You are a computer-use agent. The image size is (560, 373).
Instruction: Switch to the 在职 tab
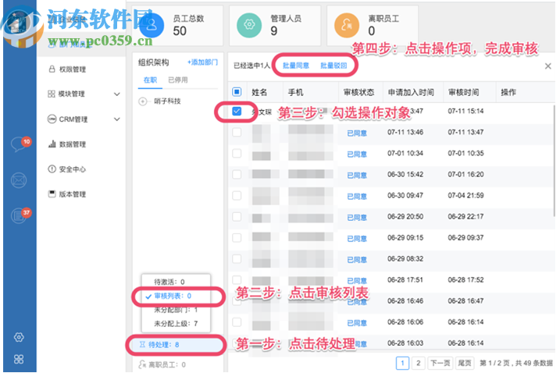[x=151, y=80]
